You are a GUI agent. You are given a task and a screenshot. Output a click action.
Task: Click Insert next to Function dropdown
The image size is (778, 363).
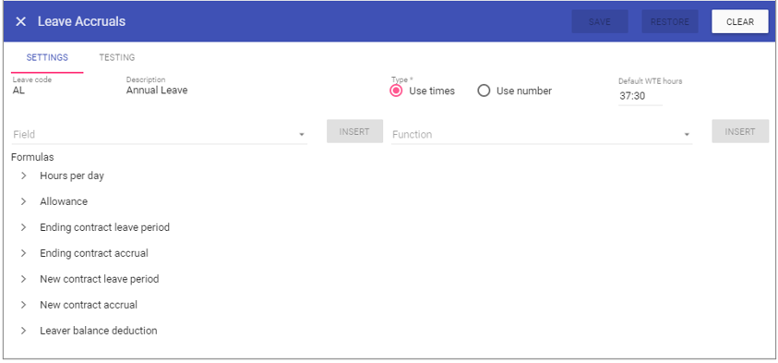pos(740,131)
